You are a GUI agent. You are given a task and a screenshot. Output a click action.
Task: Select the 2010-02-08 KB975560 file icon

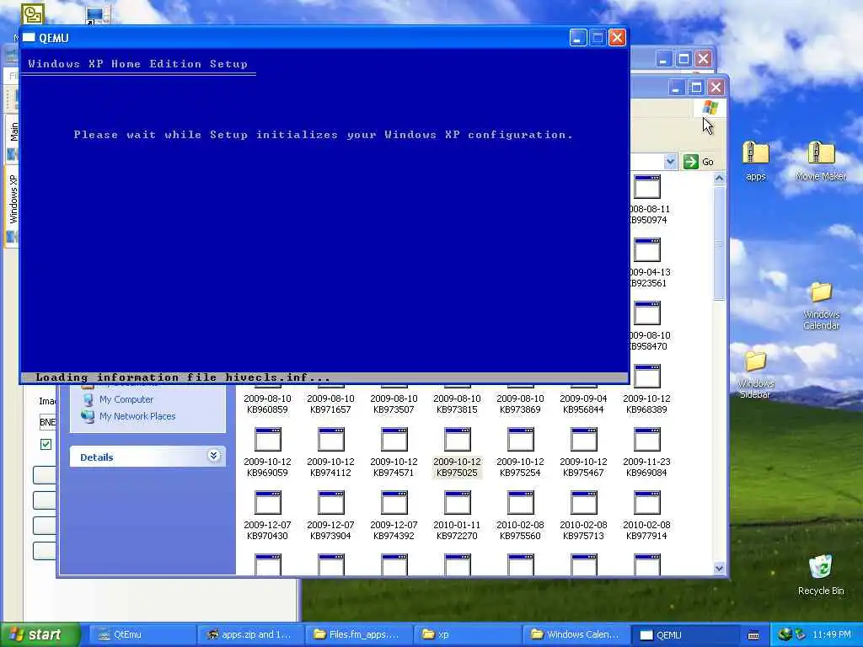pos(521,503)
